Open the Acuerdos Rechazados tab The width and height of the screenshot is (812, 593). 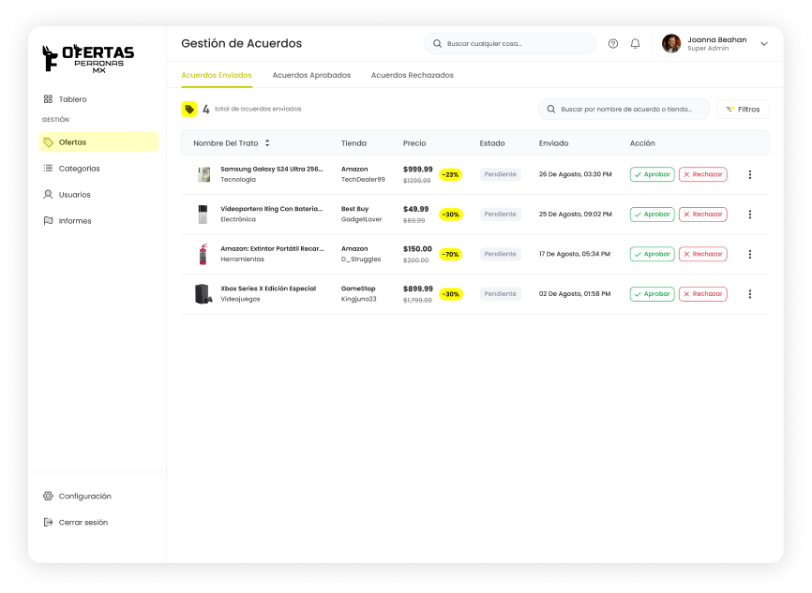coord(412,75)
